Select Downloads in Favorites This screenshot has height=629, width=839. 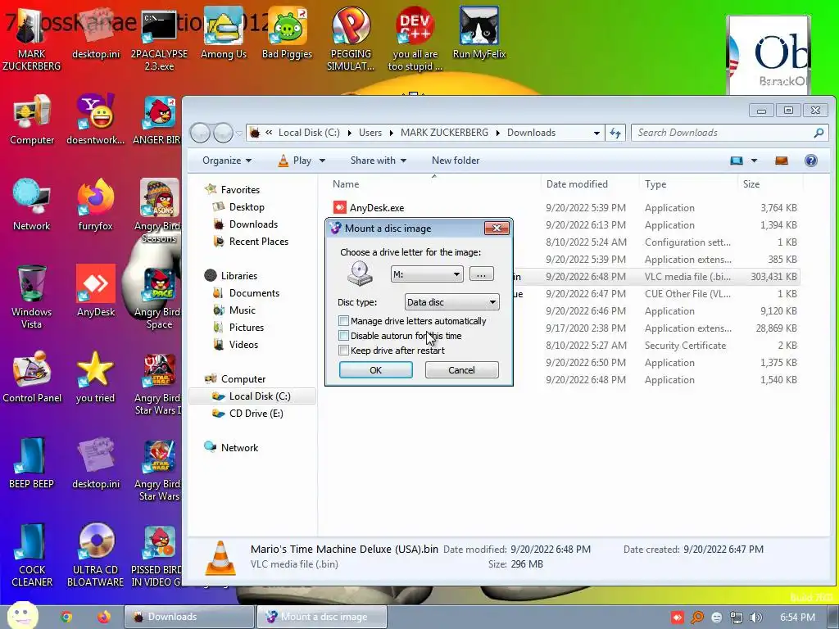click(254, 224)
